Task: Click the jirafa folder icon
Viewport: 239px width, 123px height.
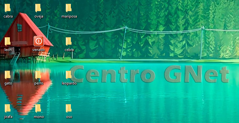Action: [8, 108]
